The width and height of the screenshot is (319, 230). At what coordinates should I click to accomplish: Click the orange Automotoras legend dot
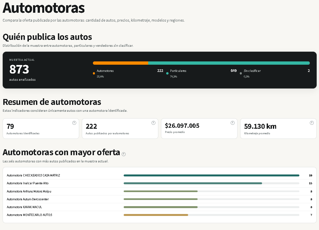pyautogui.click(x=94, y=74)
